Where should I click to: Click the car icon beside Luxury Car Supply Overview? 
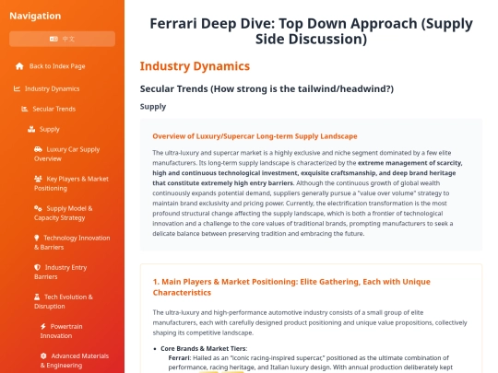pos(38,149)
